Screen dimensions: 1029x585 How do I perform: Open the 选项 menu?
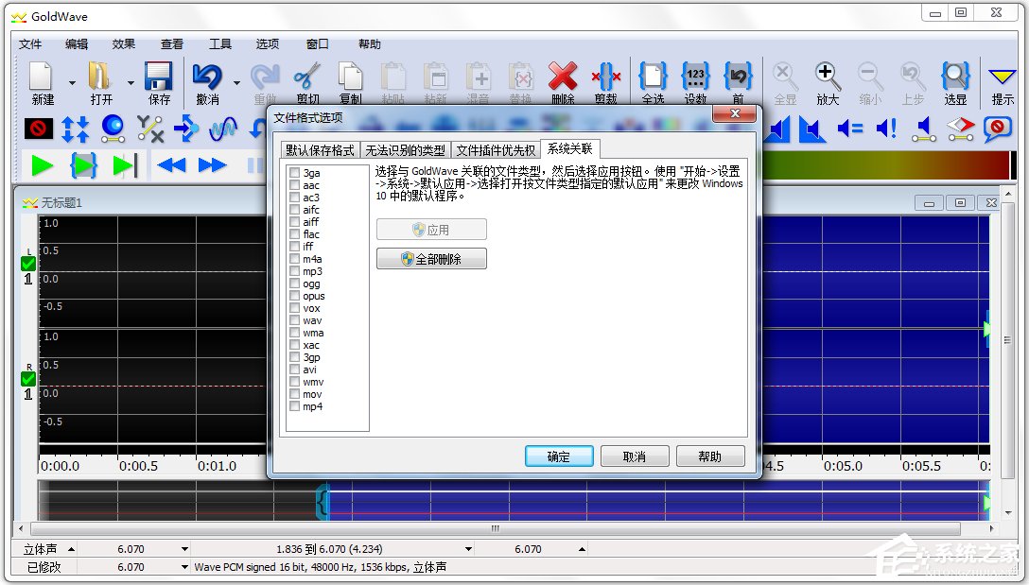point(268,43)
